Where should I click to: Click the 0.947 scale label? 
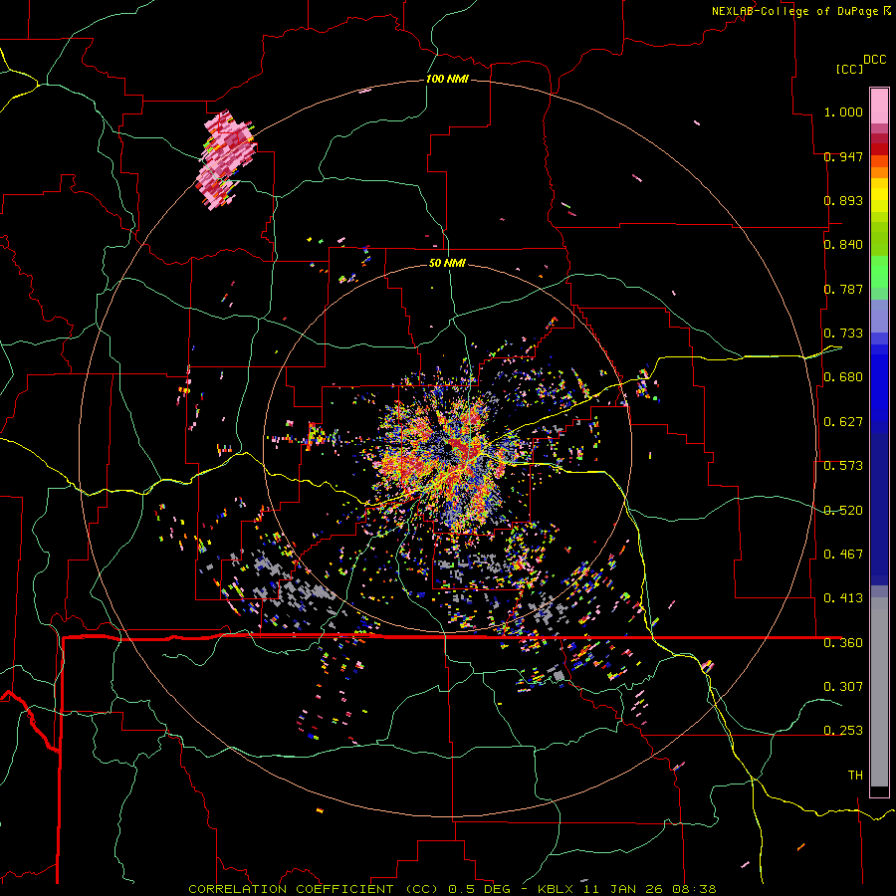[x=843, y=156]
